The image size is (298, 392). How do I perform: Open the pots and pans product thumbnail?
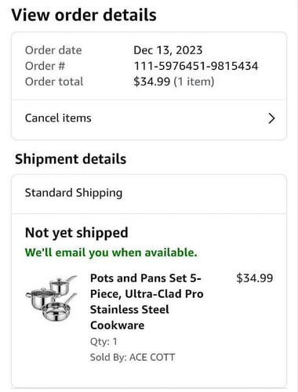[x=52, y=298]
